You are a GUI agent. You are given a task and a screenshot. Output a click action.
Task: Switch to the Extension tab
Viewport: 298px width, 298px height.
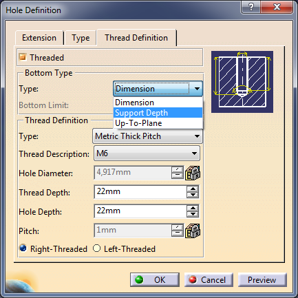[x=39, y=38]
